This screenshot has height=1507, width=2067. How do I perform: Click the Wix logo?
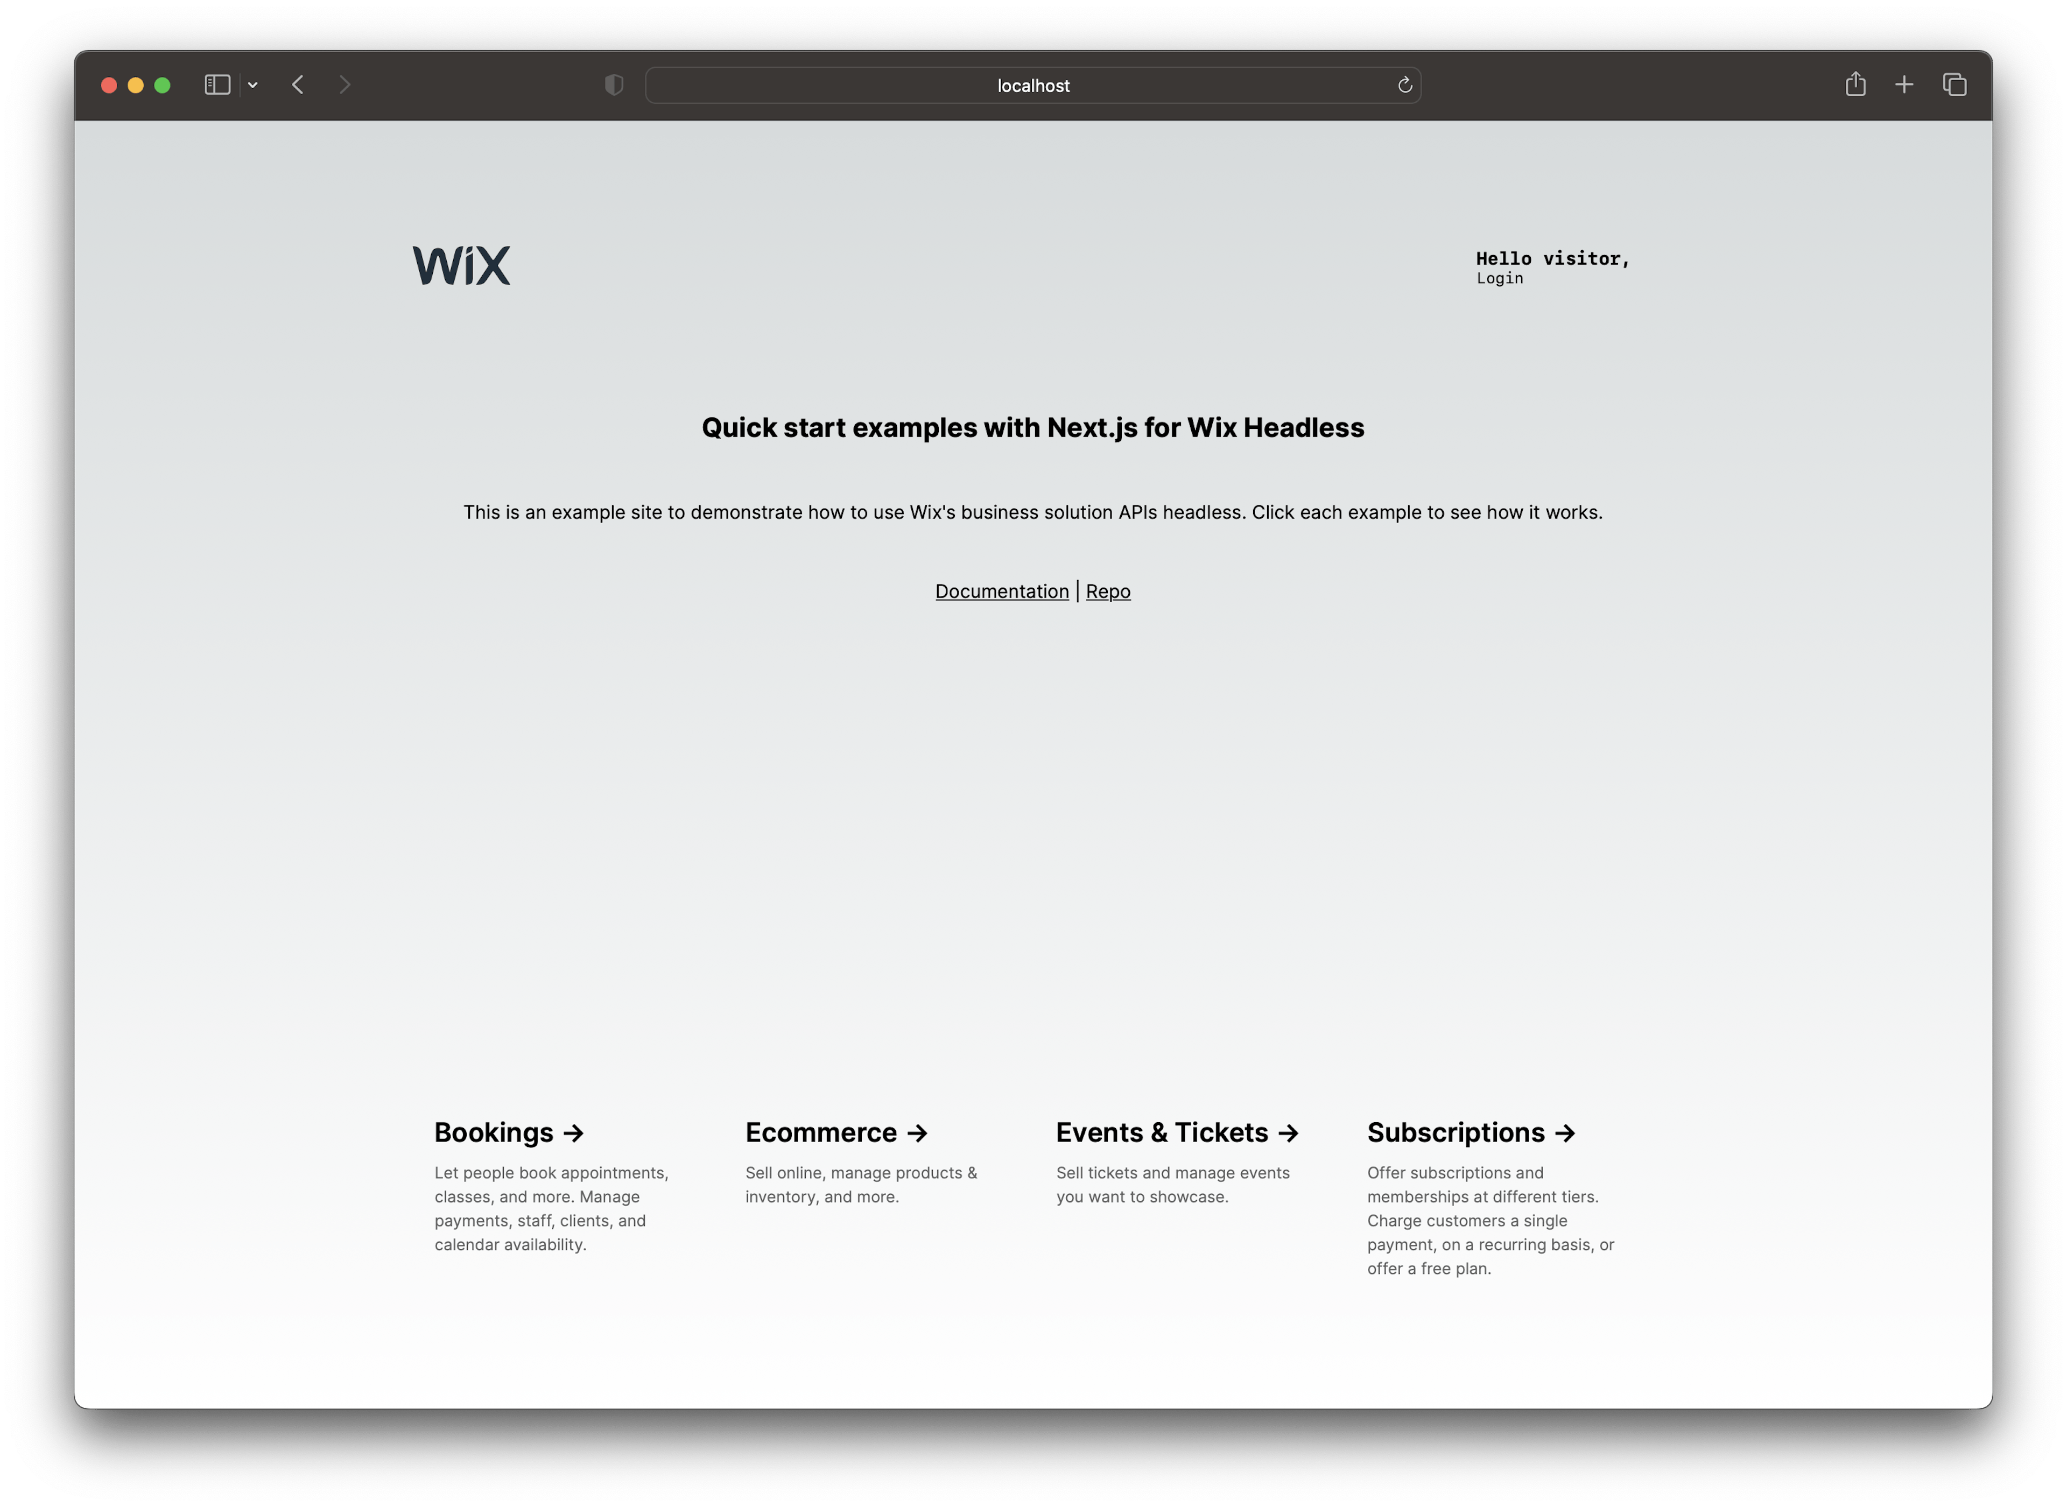461,265
